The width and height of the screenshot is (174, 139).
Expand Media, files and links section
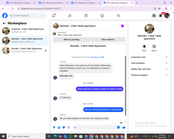[x=149, y=69]
